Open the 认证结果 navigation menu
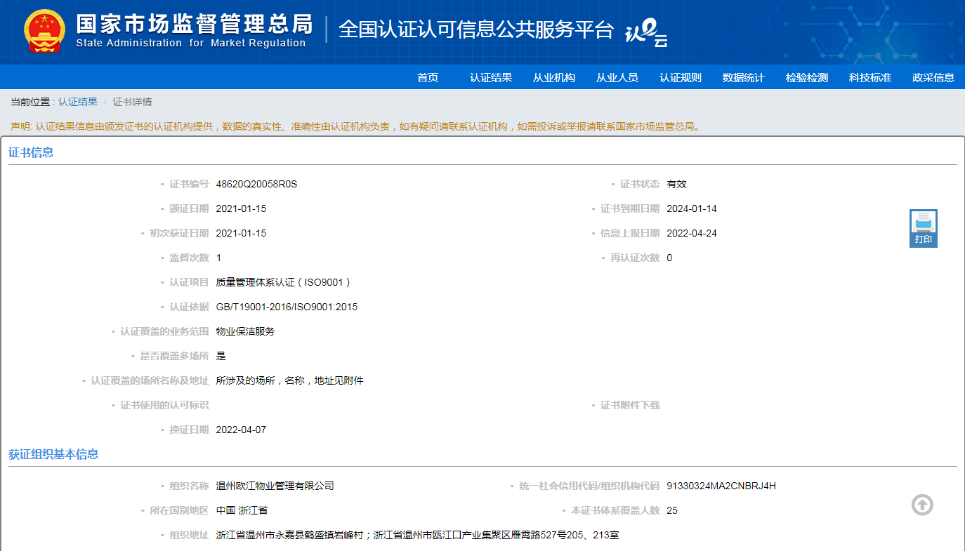This screenshot has height=551, width=965. 491,78
